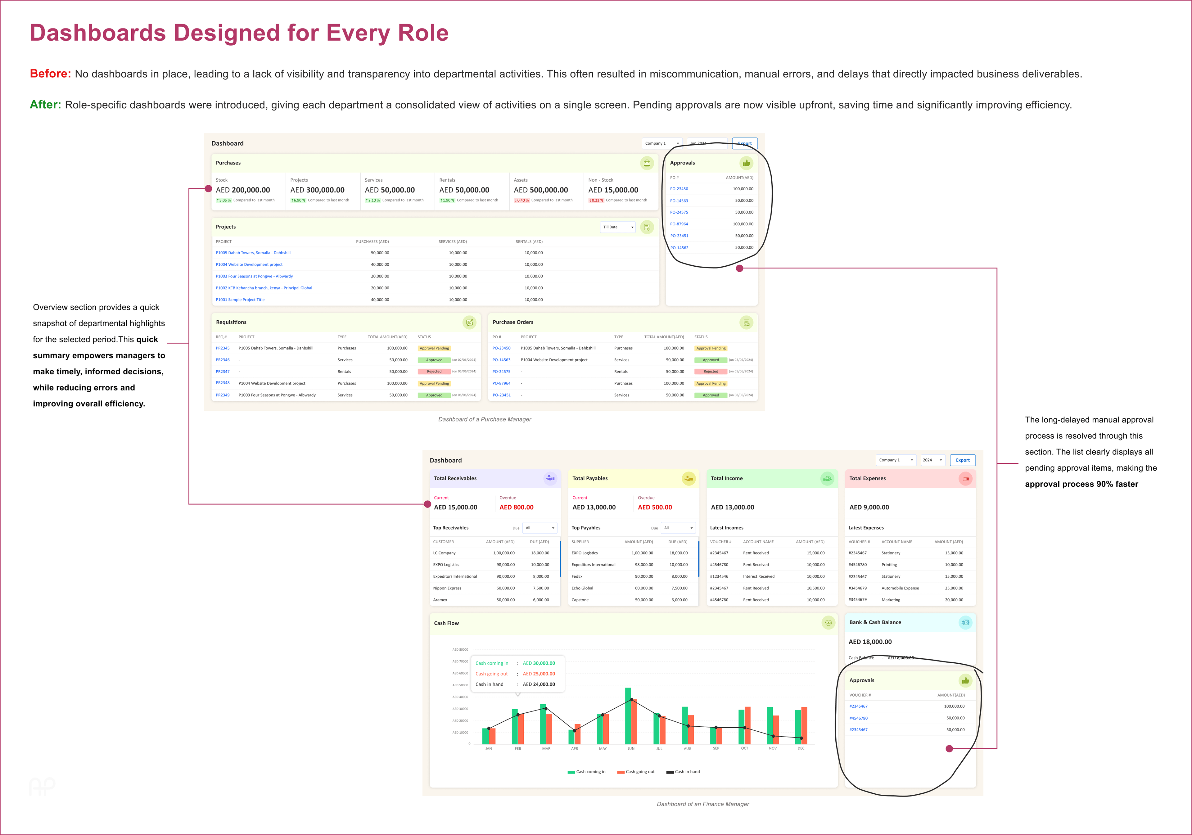The image size is (1192, 835).
Task: Click the Bank & Cash Balance icon
Action: click(965, 622)
